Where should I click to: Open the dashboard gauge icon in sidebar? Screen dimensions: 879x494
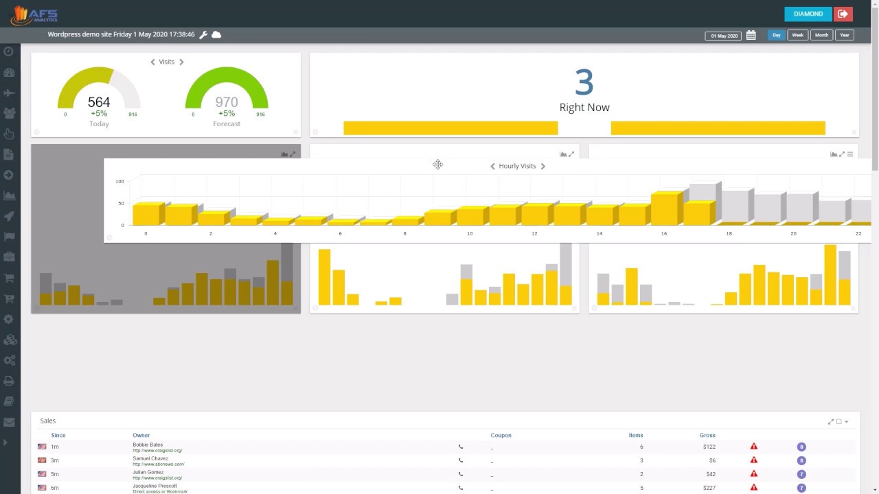click(9, 72)
